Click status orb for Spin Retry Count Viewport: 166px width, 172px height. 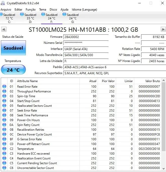pyautogui.click(x=4, y=125)
